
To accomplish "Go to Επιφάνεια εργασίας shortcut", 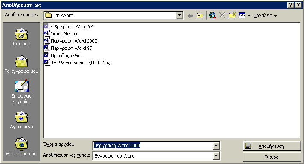I will (x=21, y=92).
